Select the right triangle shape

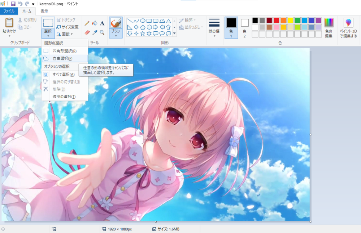(x=130, y=27)
